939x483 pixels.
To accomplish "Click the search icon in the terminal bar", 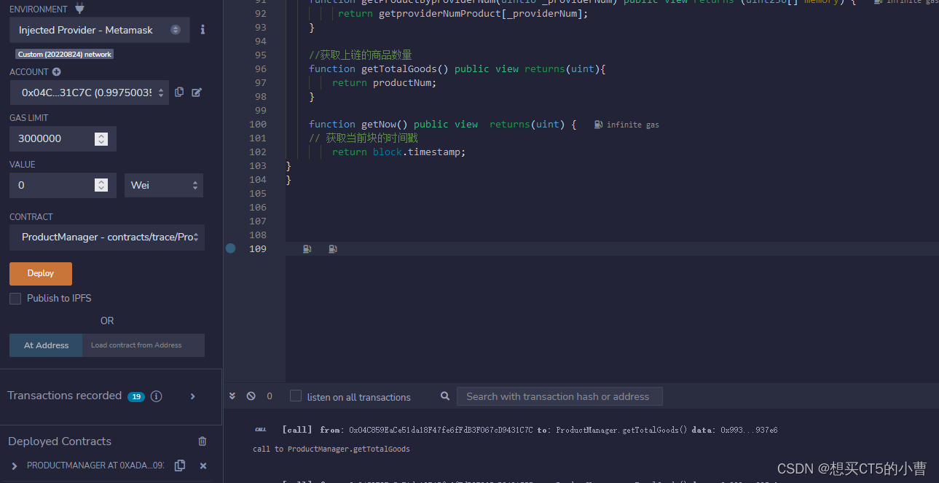I will (444, 396).
